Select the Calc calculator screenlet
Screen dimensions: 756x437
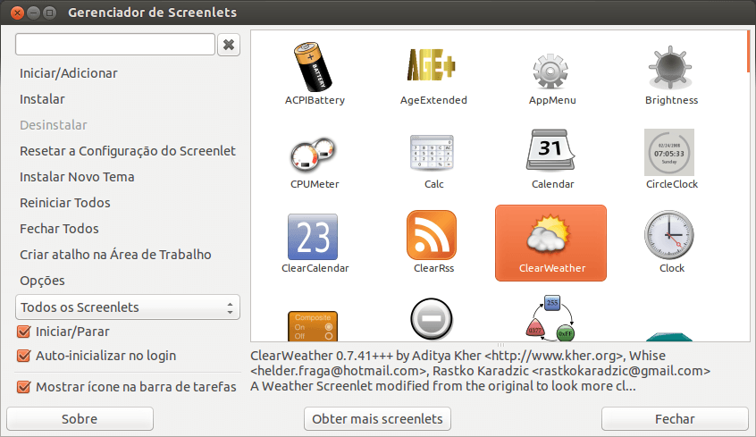433,152
